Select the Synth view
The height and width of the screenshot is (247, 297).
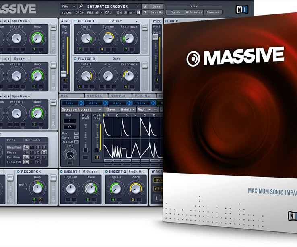pos(175,12)
